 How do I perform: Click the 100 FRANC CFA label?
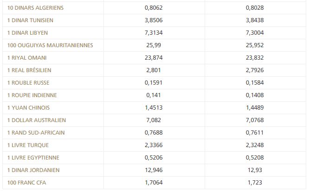(27, 183)
